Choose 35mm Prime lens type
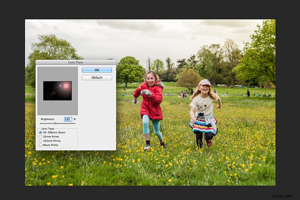The height and width of the screenshot is (200, 300). point(40,137)
